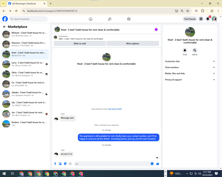Viewport: 222px width, 177px height.
Task: Open the emoji picker in message box
Action: (152, 164)
